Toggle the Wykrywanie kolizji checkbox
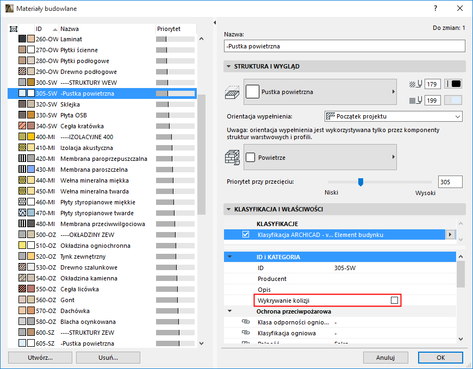Image resolution: width=473 pixels, height=369 pixels. click(395, 299)
